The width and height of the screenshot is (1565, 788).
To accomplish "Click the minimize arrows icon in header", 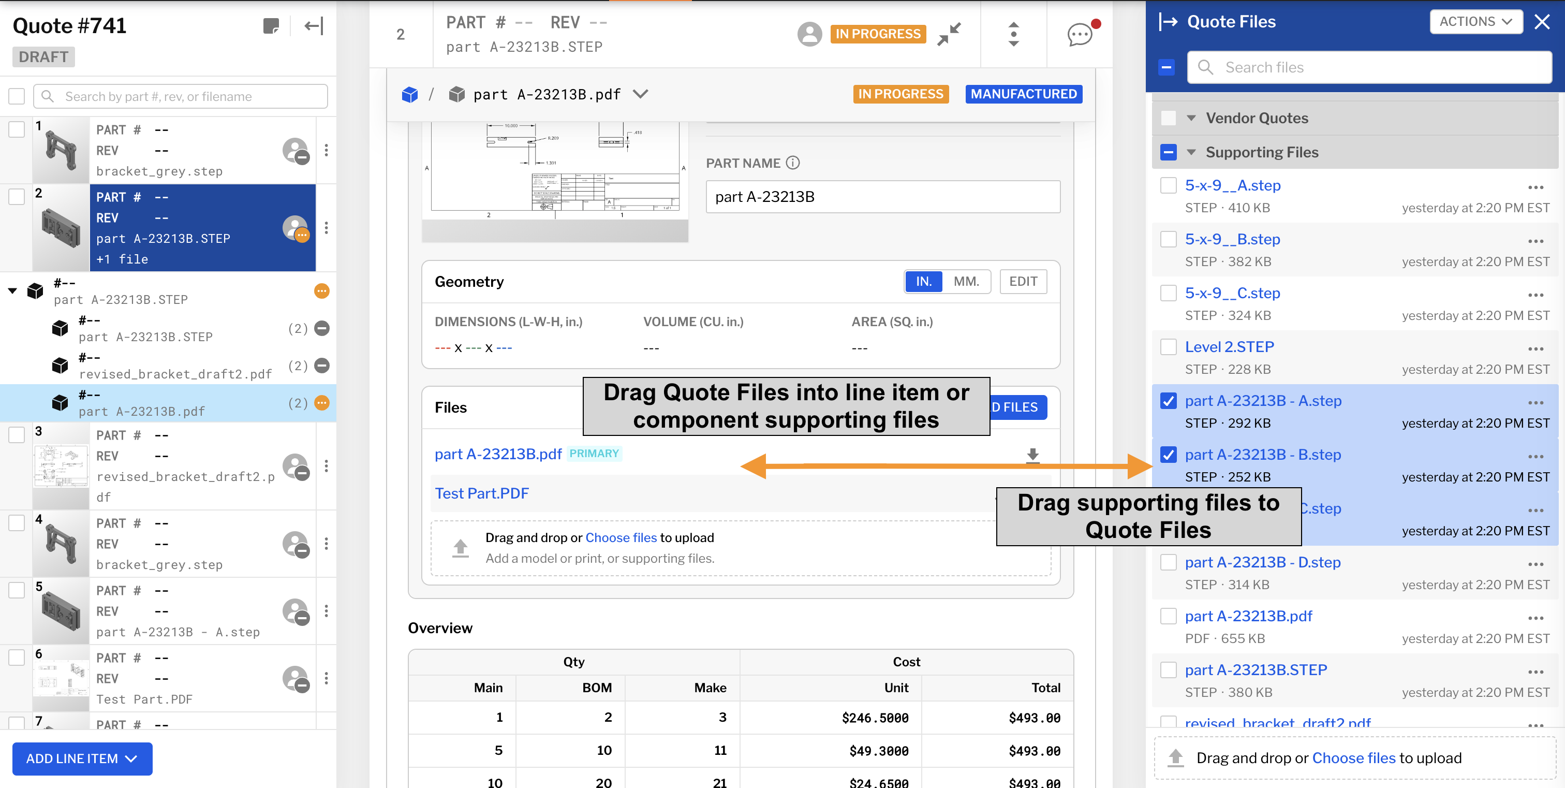I will pos(948,34).
